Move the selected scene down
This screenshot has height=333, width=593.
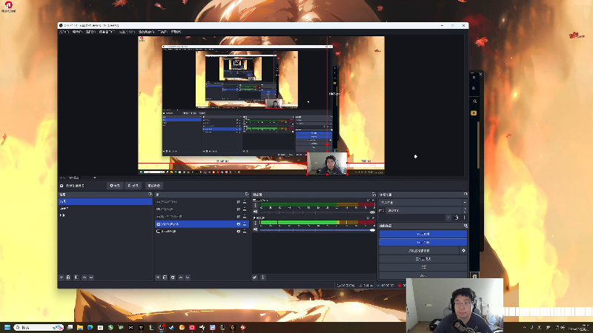point(91,277)
